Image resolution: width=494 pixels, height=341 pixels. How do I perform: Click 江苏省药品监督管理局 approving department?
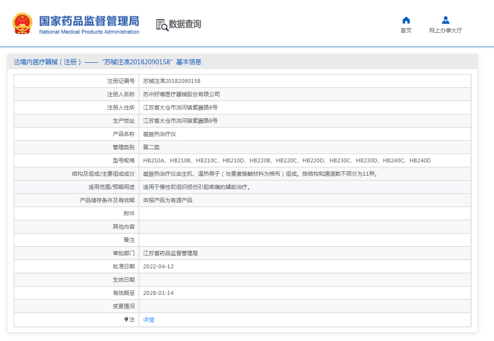pyautogui.click(x=171, y=253)
